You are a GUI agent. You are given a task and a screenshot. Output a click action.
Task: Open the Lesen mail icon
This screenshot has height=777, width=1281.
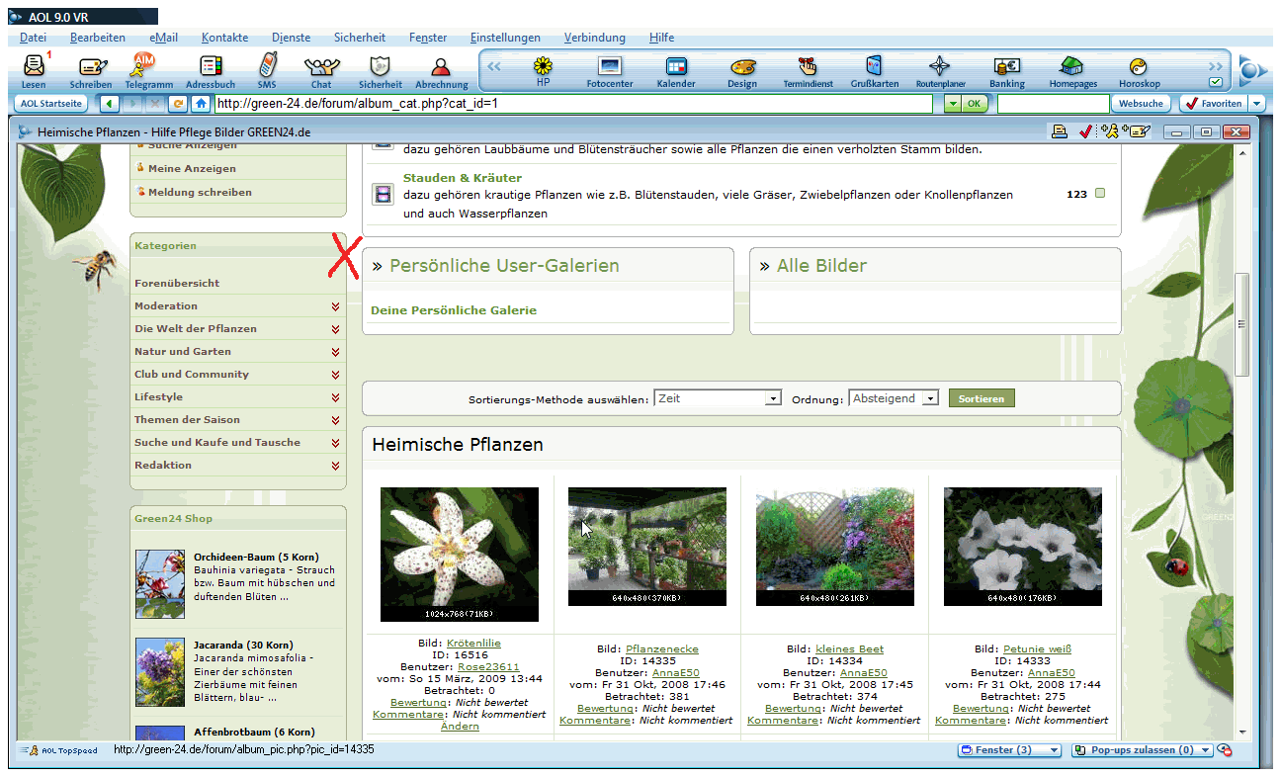pos(34,67)
